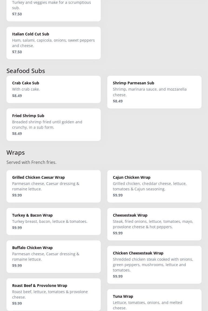Screen dimensions: 208x311
Task: Pick the Turkey & Bacon Wrap
Action: click(53, 221)
